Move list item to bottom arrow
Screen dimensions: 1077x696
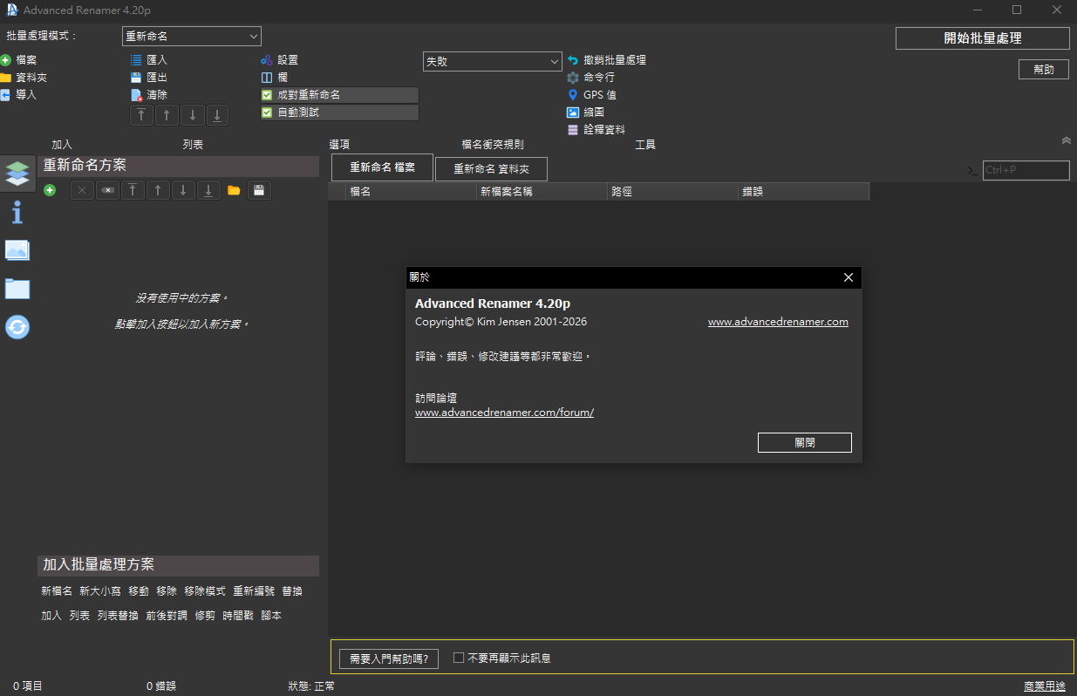pos(217,115)
